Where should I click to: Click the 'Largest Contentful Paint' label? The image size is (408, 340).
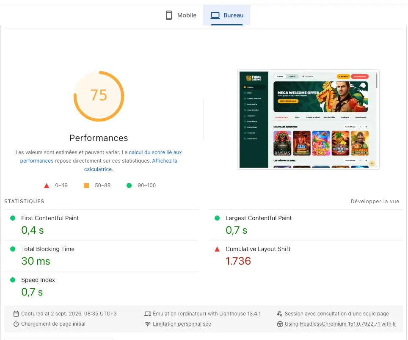click(259, 218)
